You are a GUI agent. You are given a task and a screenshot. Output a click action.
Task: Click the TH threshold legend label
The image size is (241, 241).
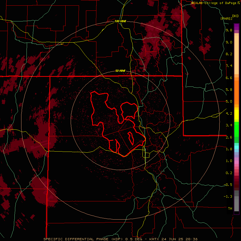click(x=230, y=209)
